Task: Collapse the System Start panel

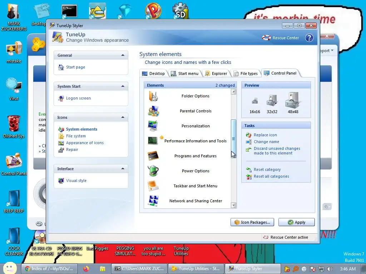Action: (123, 86)
